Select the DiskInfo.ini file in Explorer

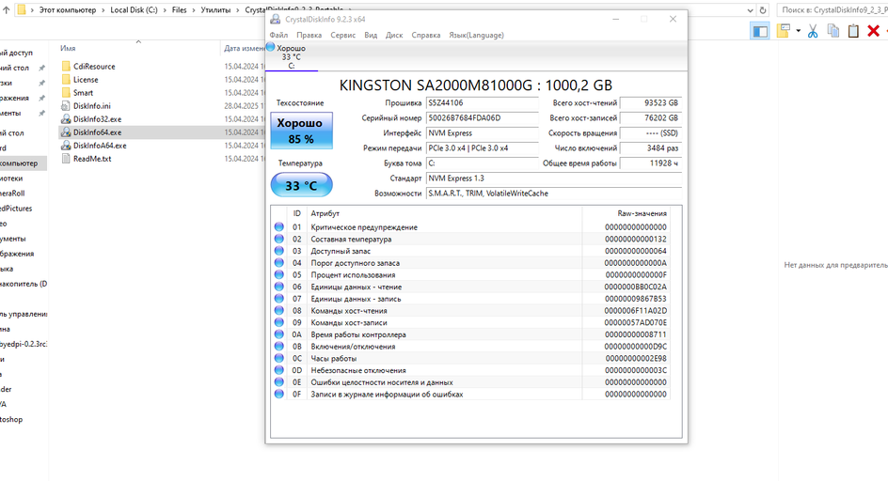click(x=92, y=106)
